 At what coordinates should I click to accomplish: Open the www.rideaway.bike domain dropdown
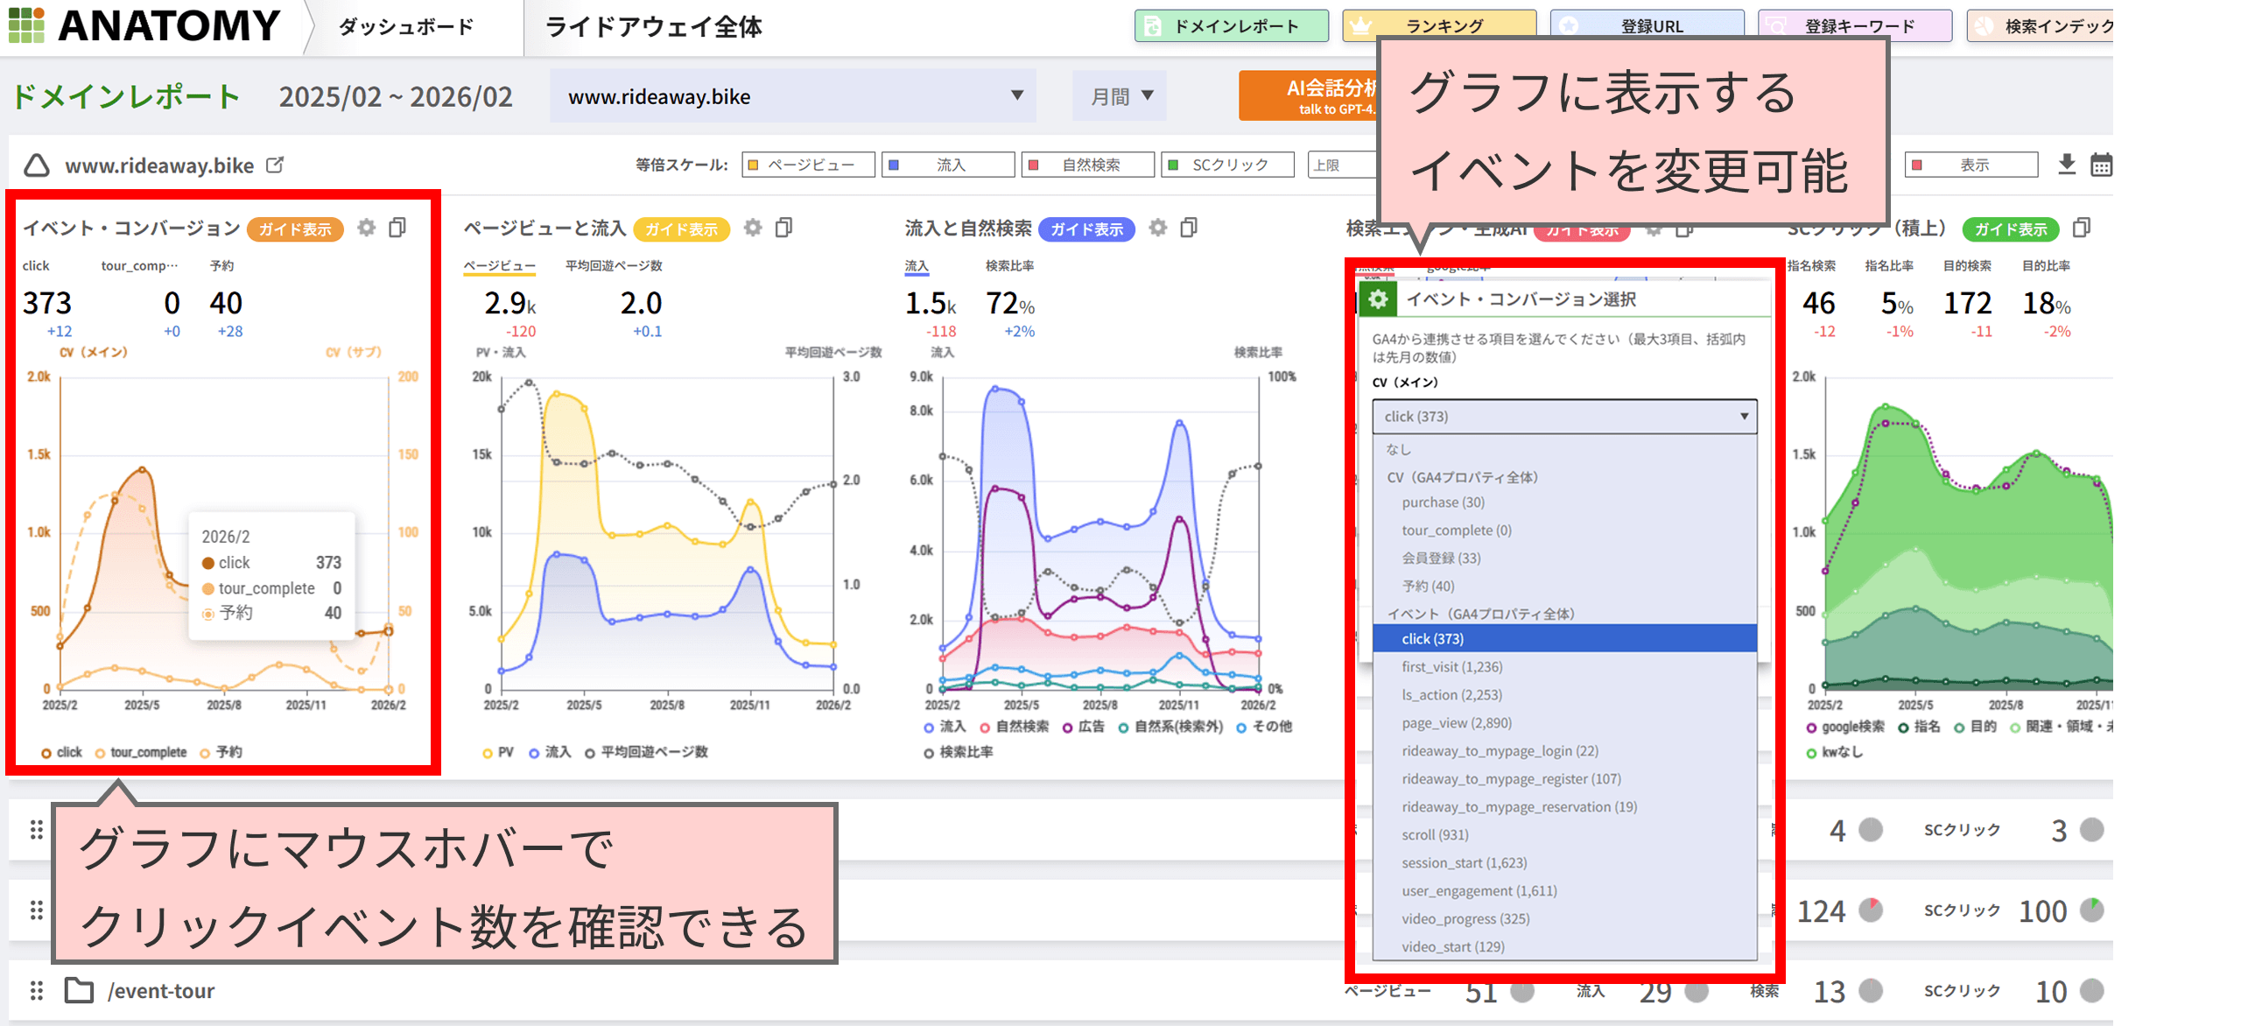pos(792,96)
